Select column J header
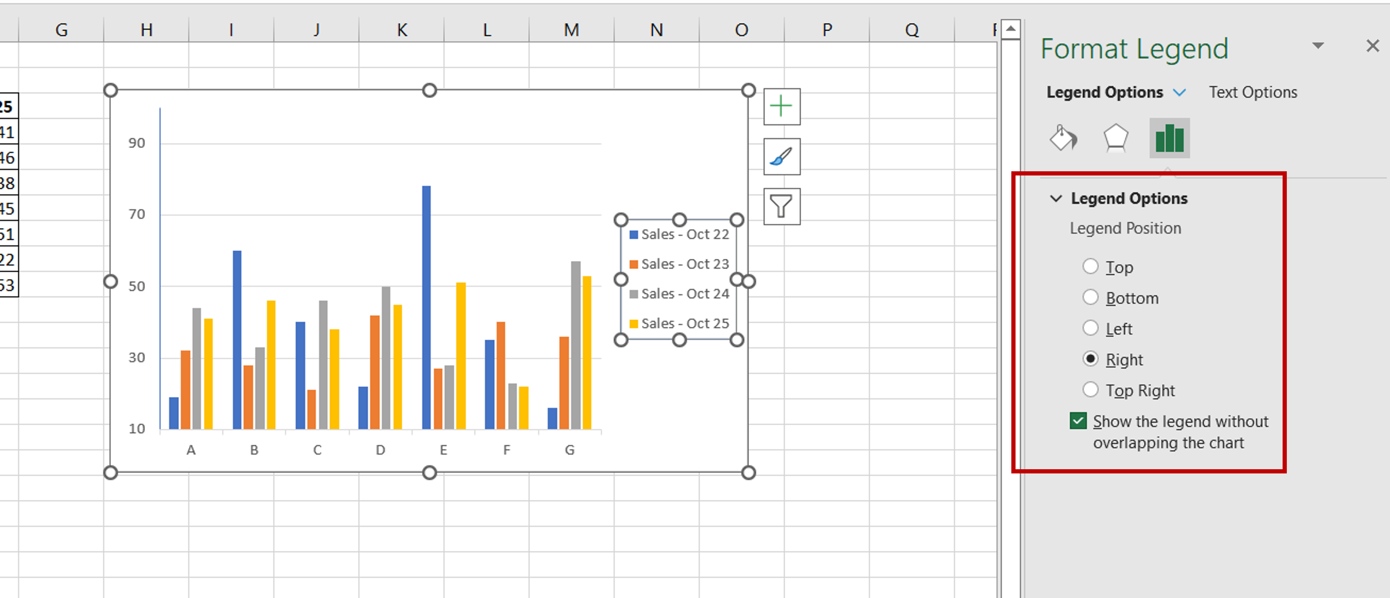Screen dimensions: 1390x598 (316, 29)
